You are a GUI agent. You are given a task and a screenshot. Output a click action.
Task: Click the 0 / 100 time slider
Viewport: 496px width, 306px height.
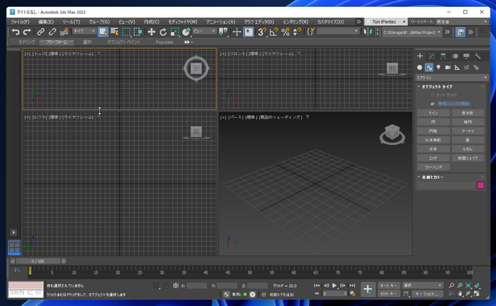coord(38,261)
